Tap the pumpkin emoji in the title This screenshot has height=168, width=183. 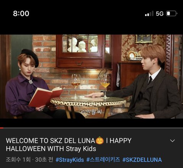(x=100, y=140)
